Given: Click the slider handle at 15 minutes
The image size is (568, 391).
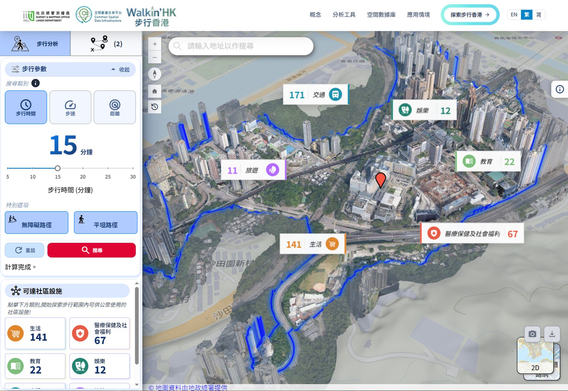Looking at the screenshot, I should 58,168.
